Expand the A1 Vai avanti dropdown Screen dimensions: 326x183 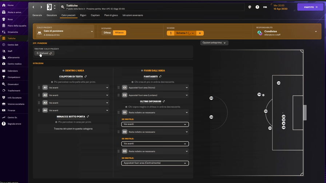[x=107, y=88]
